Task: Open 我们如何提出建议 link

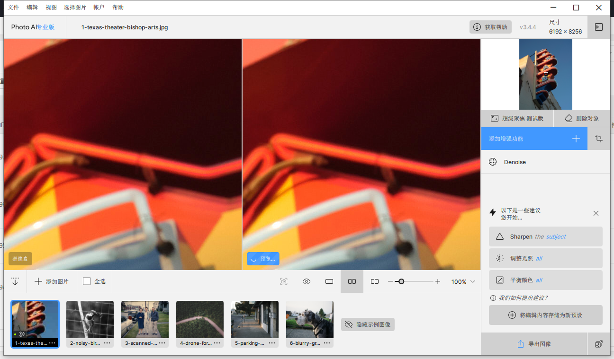Action: click(x=519, y=298)
